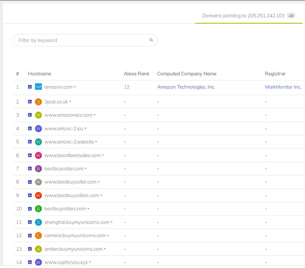
Task: Open stats icon for bestbuycollar.com row
Action: click(30, 168)
